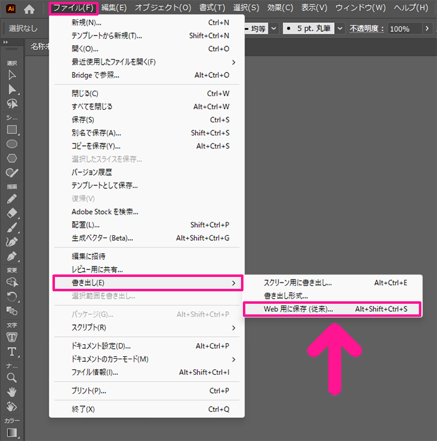Expand the 書き出し(E) submenu
This screenshot has width=437, height=441.
coord(148,283)
